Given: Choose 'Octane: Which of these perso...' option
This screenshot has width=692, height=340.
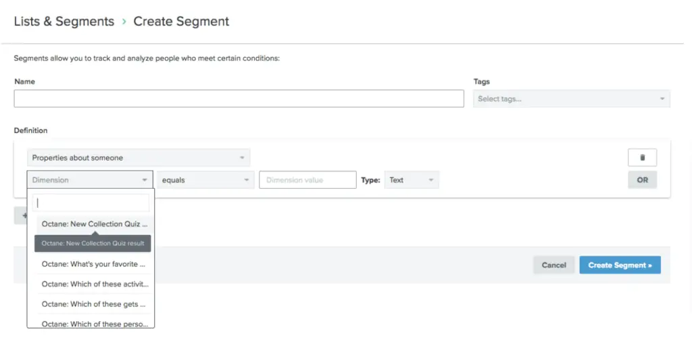Looking at the screenshot, I should click(94, 323).
